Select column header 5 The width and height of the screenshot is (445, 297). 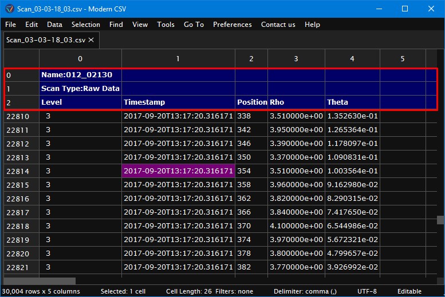click(x=403, y=59)
